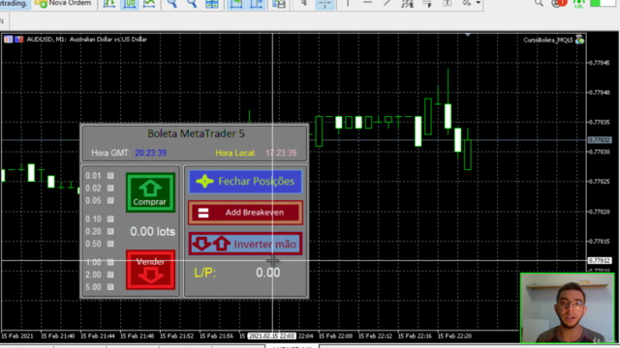Check the 0.02 lot checkbox
Viewport: 620px width, 348px height.
coord(110,188)
